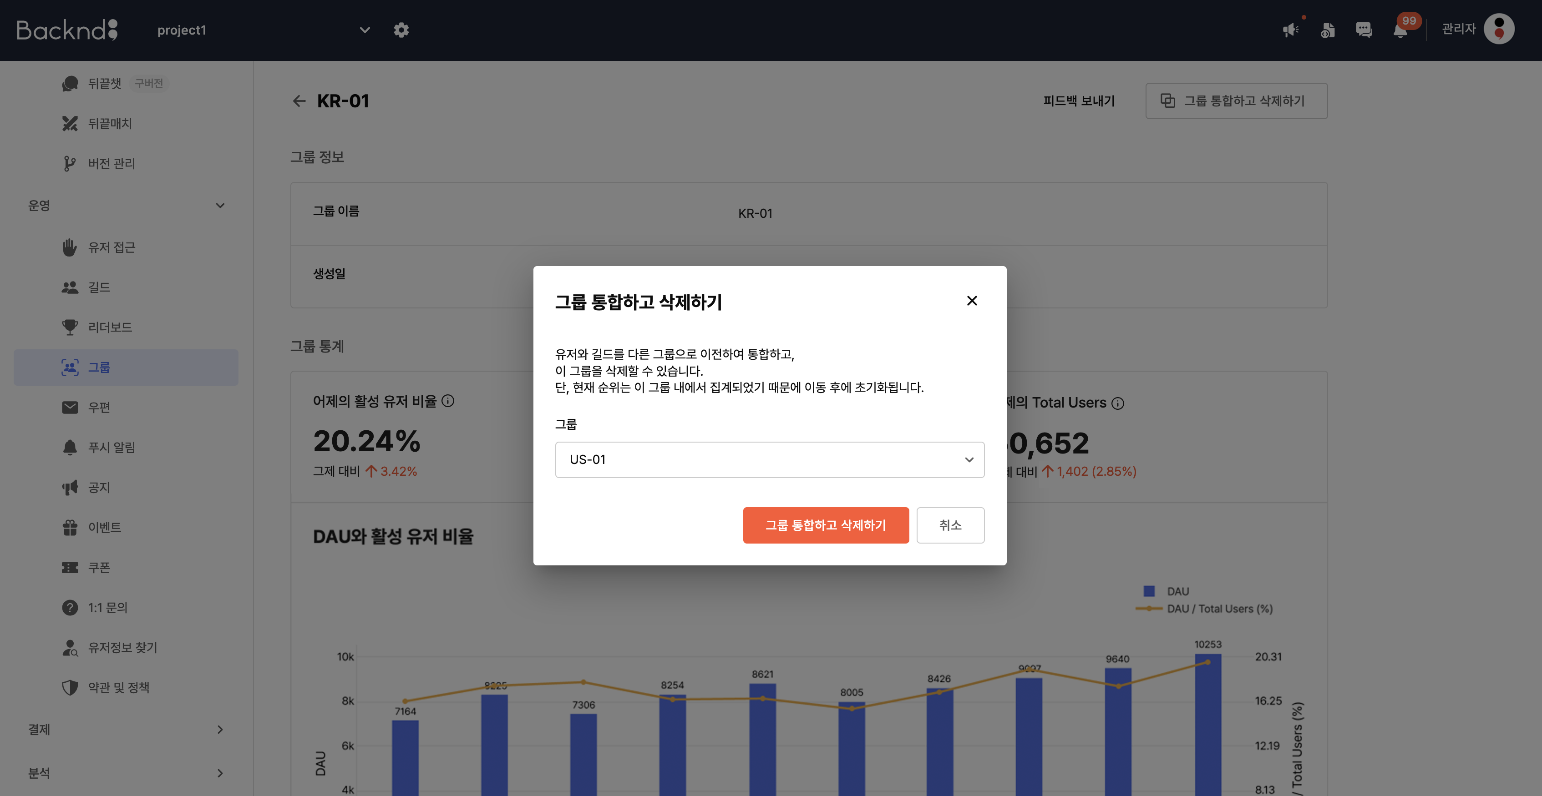Click the 유저 접근 hand icon
This screenshot has height=796, width=1542.
coord(70,247)
